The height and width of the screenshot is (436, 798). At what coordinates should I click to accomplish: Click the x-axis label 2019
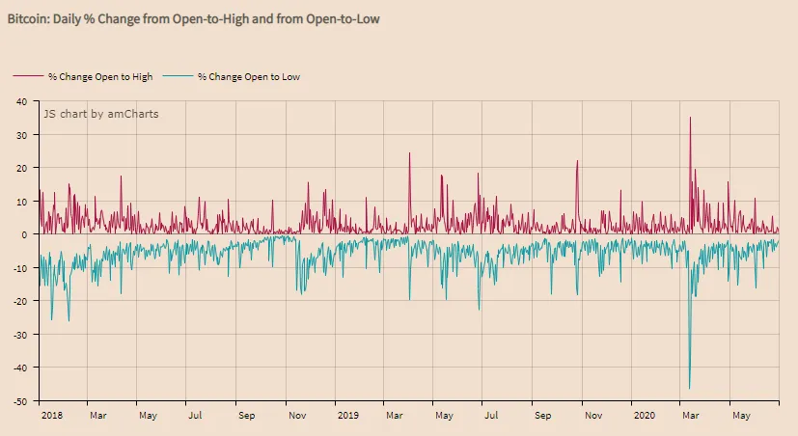click(348, 415)
